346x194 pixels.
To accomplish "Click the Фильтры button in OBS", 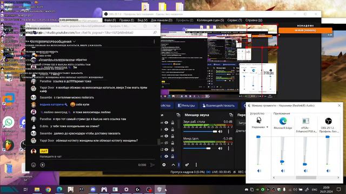I will (187, 106).
